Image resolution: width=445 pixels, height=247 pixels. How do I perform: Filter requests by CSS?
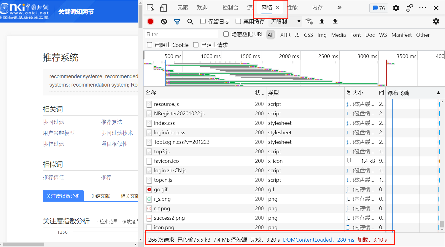tap(309, 35)
